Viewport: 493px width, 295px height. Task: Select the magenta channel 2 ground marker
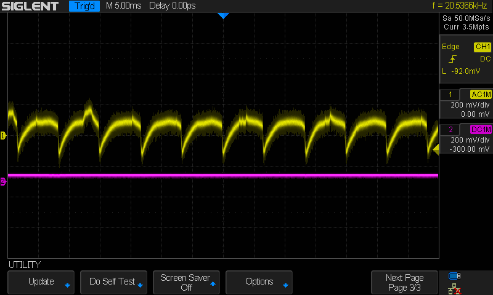pyautogui.click(x=3, y=181)
